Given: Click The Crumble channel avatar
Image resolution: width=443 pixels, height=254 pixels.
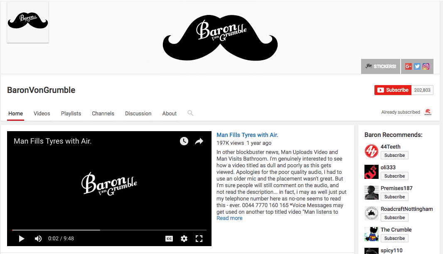Looking at the screenshot, I should pos(371,234).
